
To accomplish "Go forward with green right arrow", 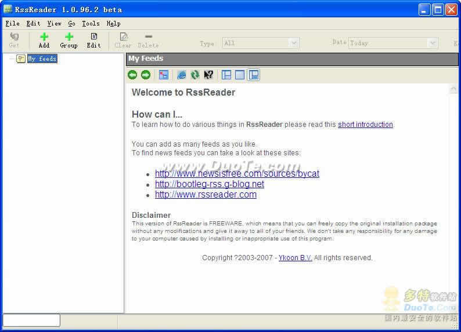I will click(146, 75).
